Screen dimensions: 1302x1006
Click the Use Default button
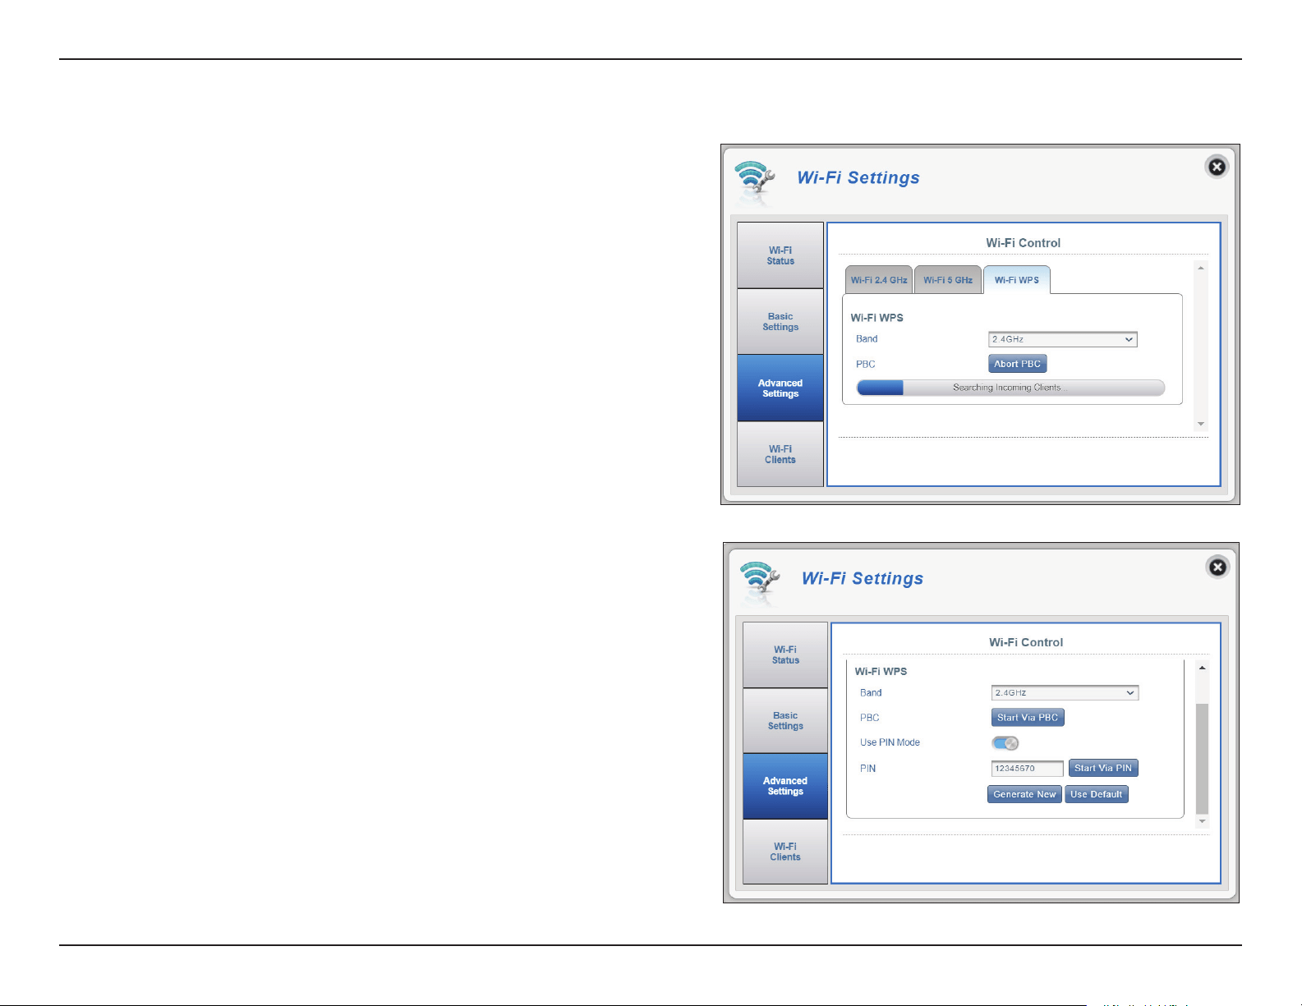tap(1097, 794)
